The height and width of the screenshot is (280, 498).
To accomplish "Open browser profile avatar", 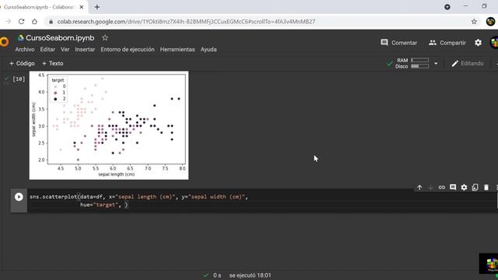I will click(x=490, y=22).
